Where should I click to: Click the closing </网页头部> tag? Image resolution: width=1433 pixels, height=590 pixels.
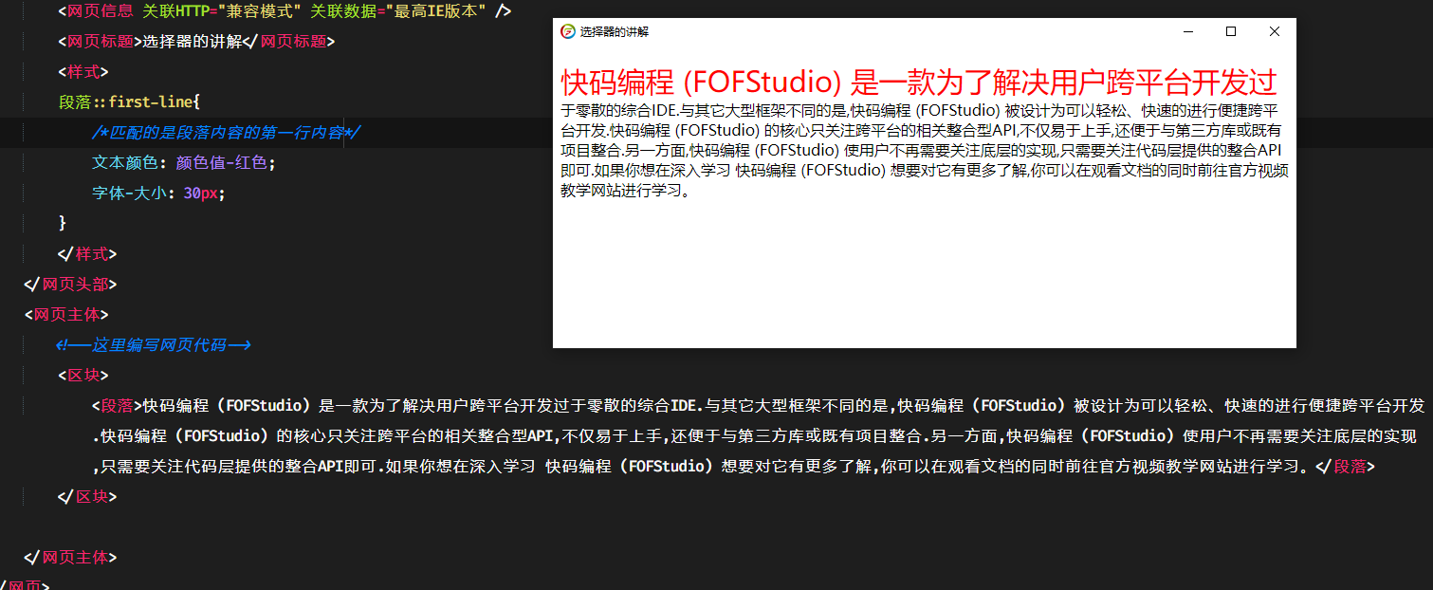[71, 285]
